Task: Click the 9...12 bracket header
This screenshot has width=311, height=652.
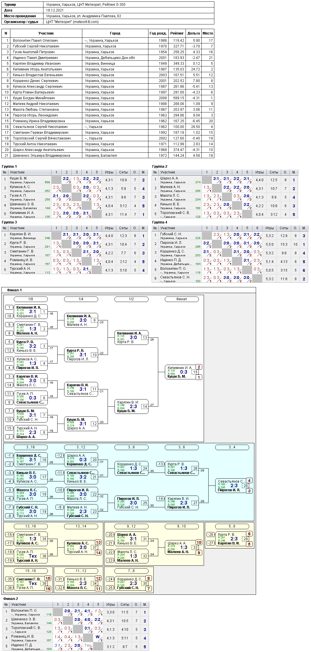Action: 131,526
